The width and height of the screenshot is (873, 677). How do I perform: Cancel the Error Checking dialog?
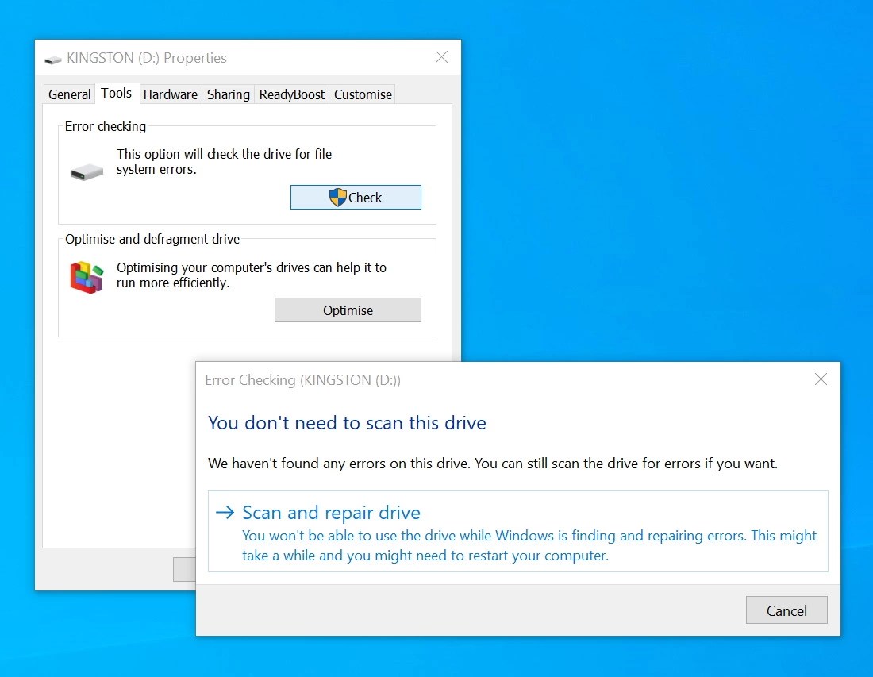[x=786, y=610]
